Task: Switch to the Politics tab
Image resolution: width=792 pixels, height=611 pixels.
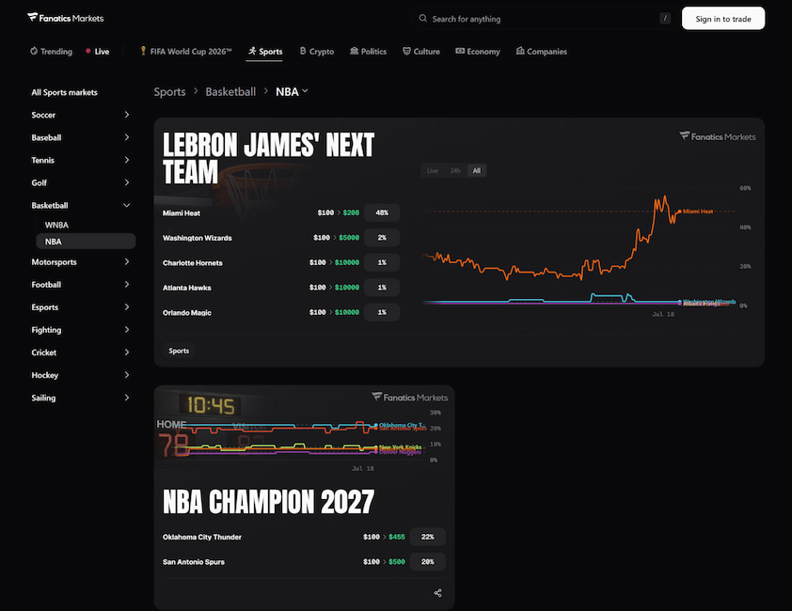Action: (x=368, y=52)
